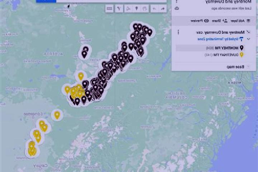Activate the draw a line tool
This screenshot has width=258, height=172.
(x=128, y=9)
